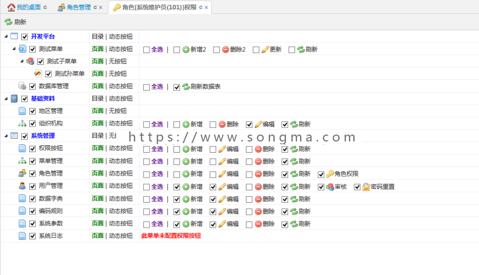Click the 组织机构 hierarchy icon
The width and height of the screenshot is (479, 275).
pyautogui.click(x=22, y=123)
